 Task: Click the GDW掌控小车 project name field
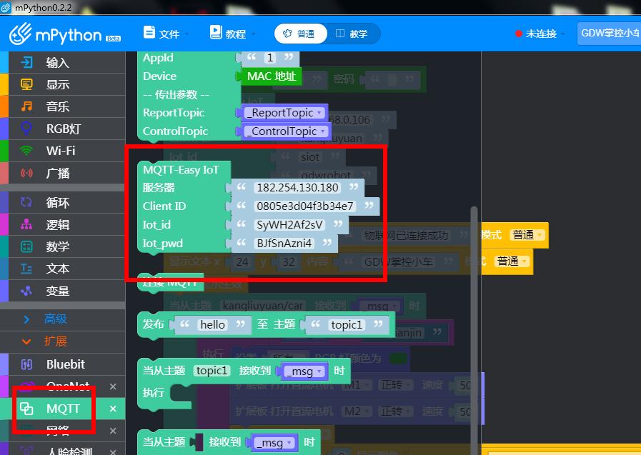(x=609, y=34)
